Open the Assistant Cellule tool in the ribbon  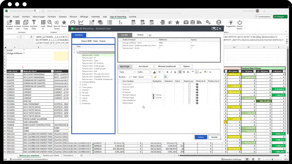[x=9, y=25]
